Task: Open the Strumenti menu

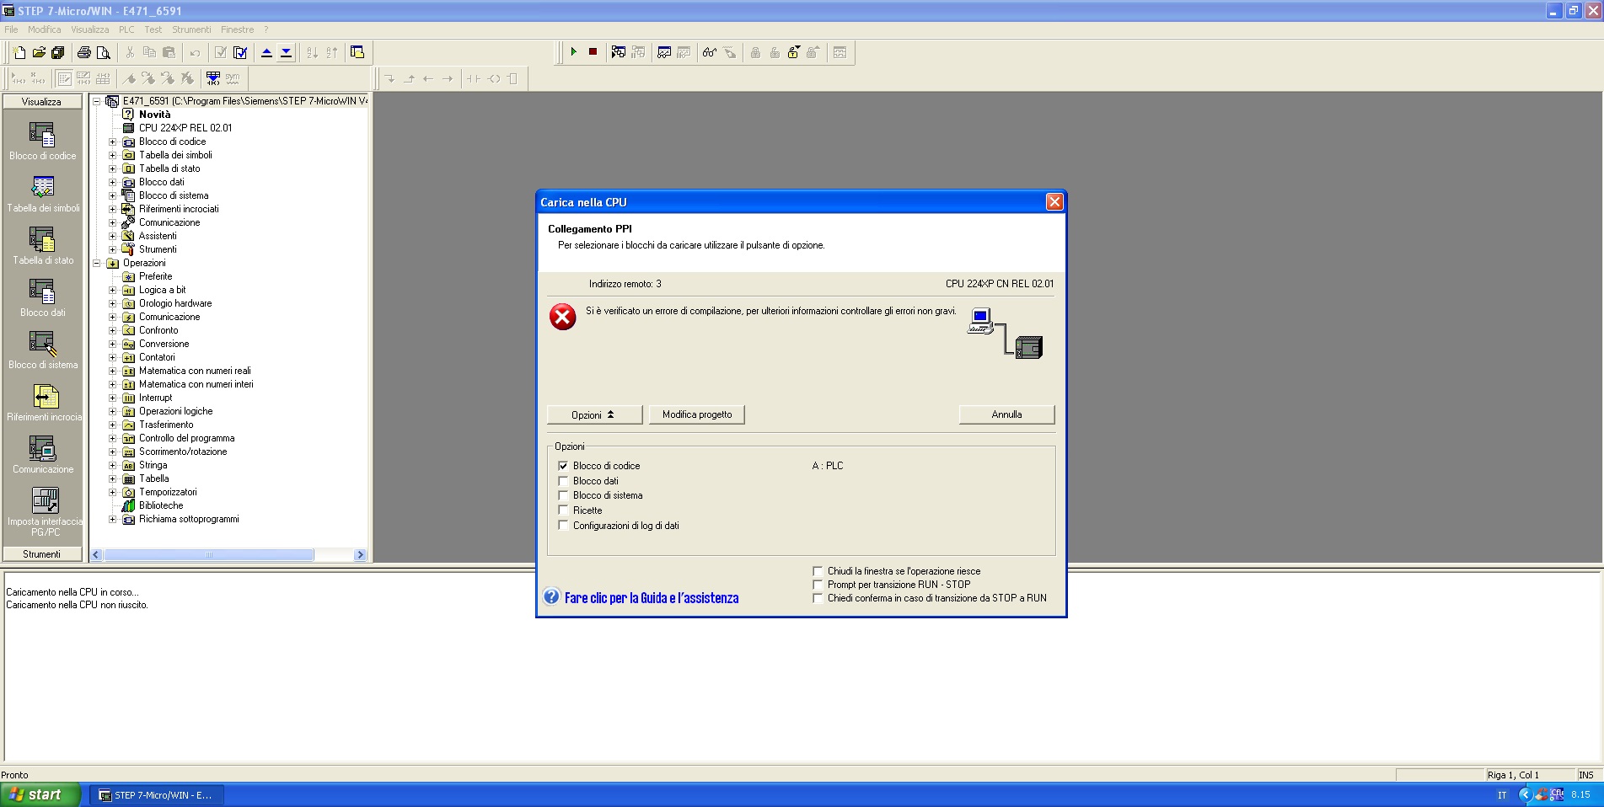Action: (191, 29)
